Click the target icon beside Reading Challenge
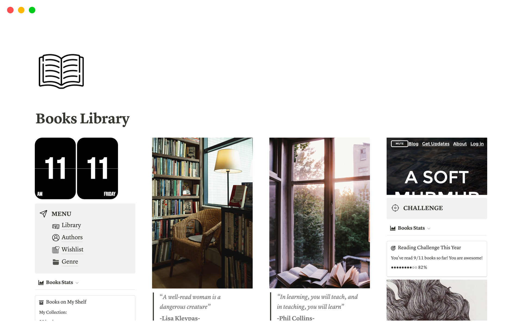The image size is (522, 326). [x=393, y=248]
